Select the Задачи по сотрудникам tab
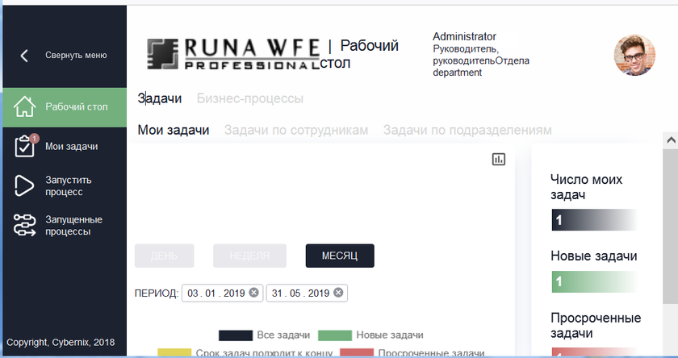678x358 pixels. click(295, 130)
